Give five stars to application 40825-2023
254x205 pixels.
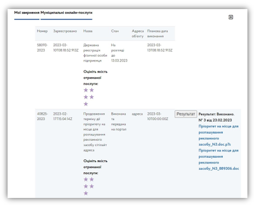[86, 193]
